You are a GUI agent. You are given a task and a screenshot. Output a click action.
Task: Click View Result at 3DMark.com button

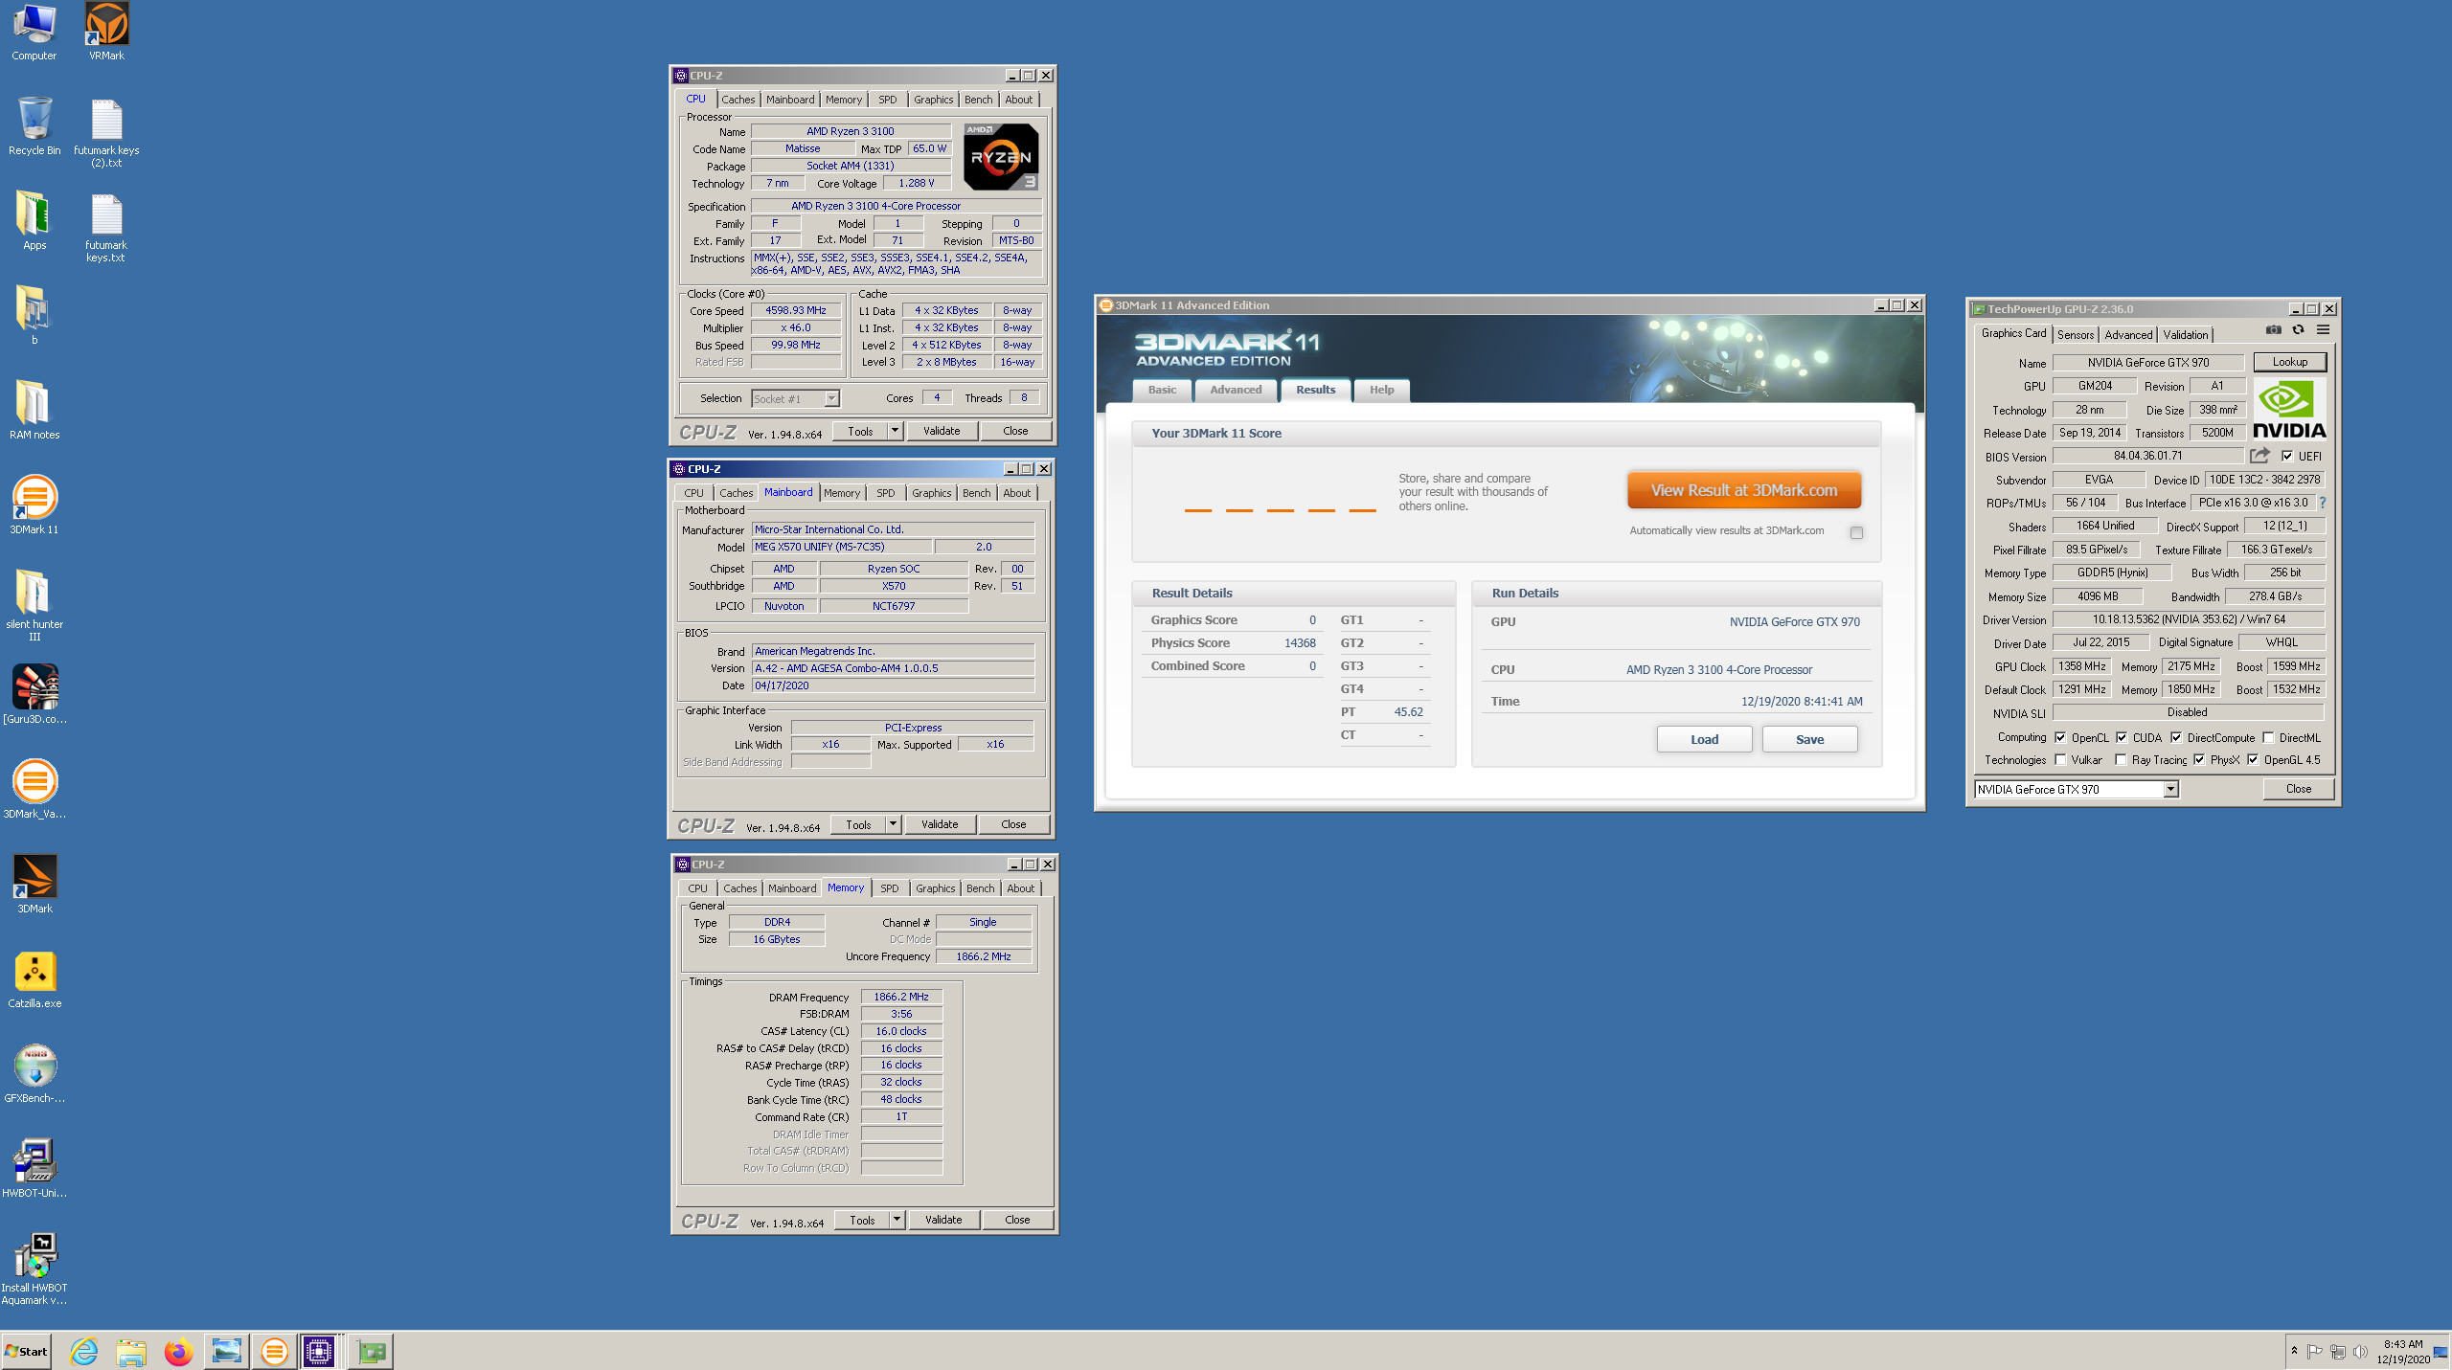tap(1744, 490)
